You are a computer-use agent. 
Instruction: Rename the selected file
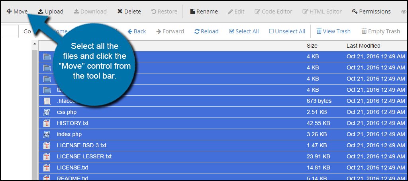point(203,12)
